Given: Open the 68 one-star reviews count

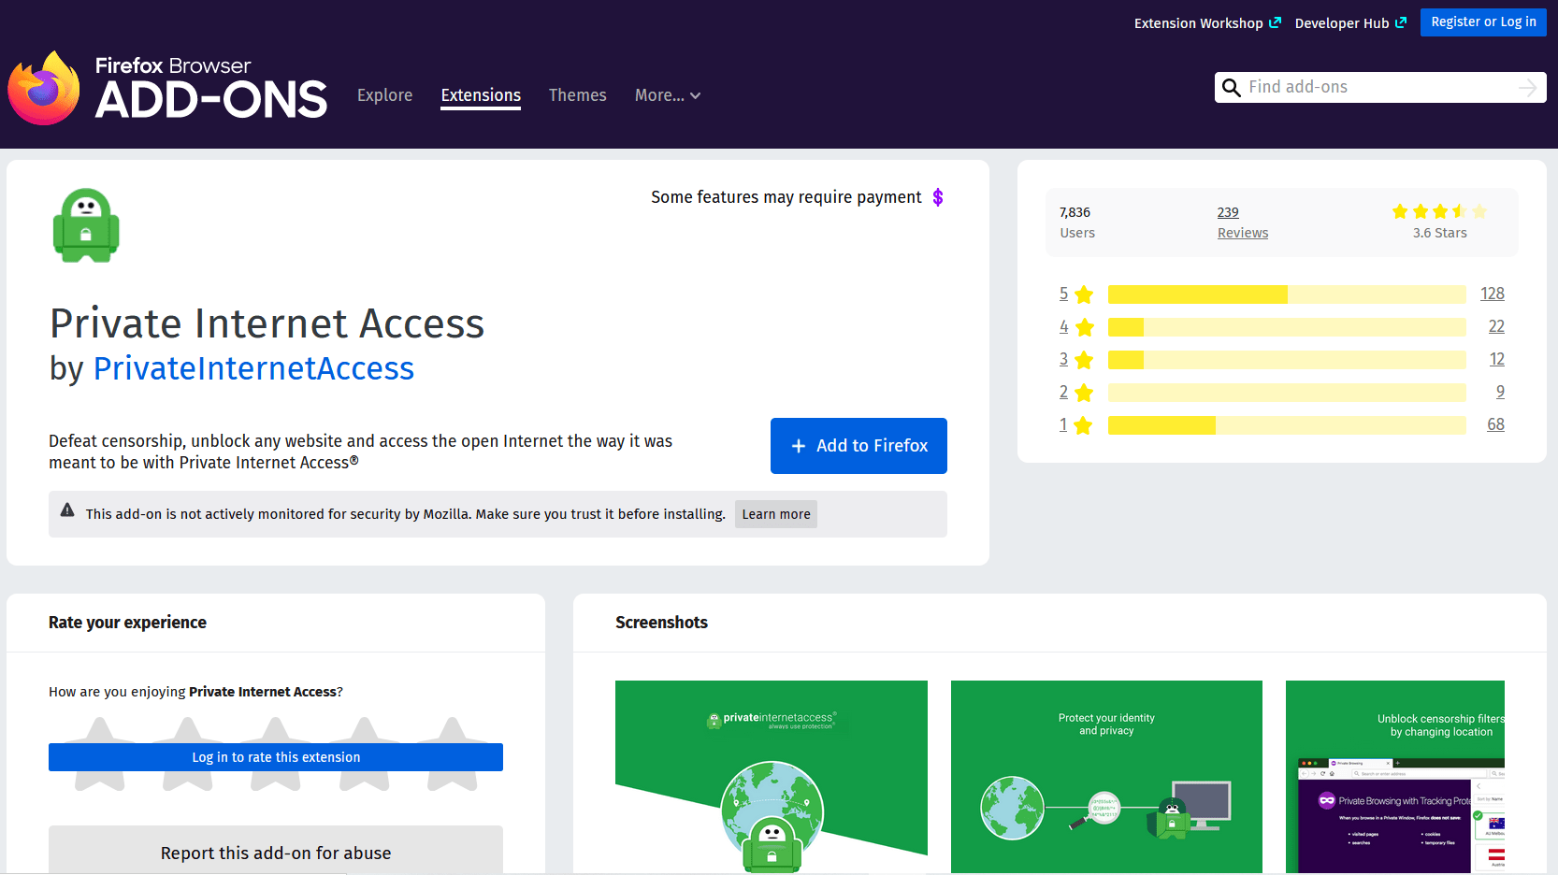Looking at the screenshot, I should point(1496,424).
